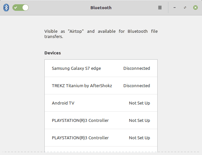The image size is (202, 155).
Task: Click the Devices section heading
Action: pos(53,53)
